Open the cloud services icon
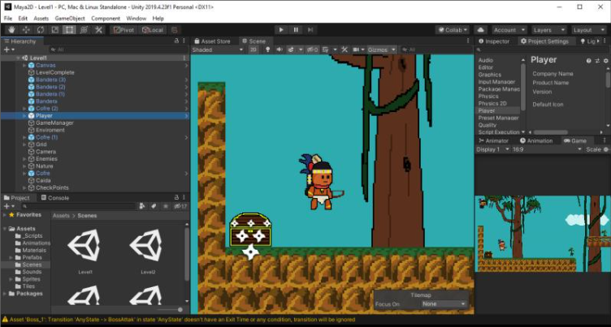The height and width of the screenshot is (327, 611). (x=481, y=30)
